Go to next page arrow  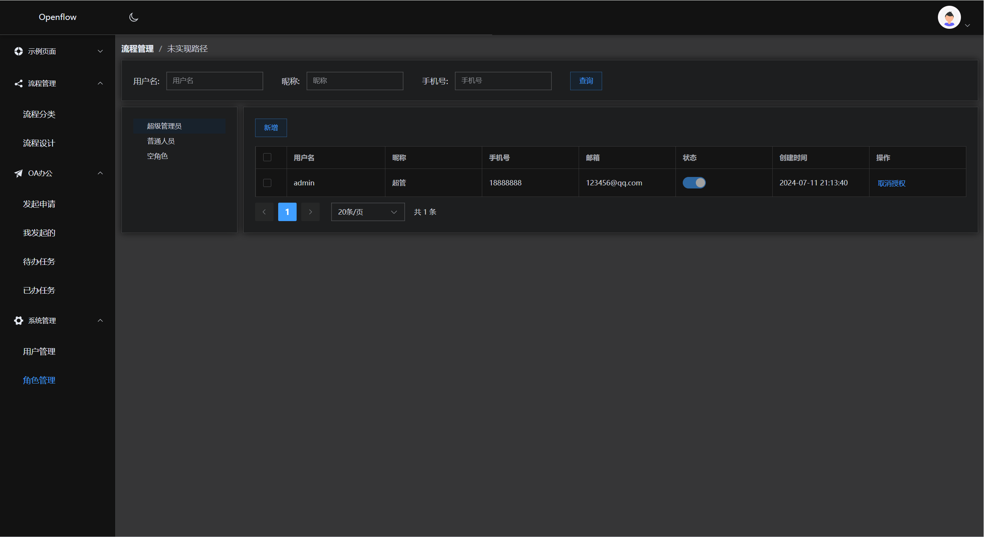310,212
